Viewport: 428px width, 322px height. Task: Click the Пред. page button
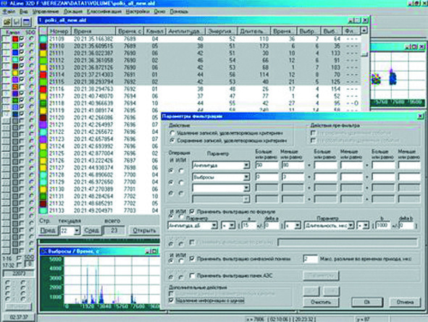point(48,231)
